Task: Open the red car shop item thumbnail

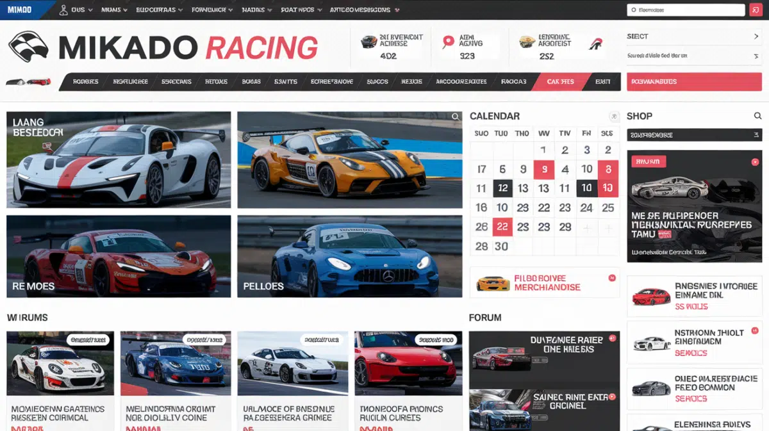Action: 651,297
